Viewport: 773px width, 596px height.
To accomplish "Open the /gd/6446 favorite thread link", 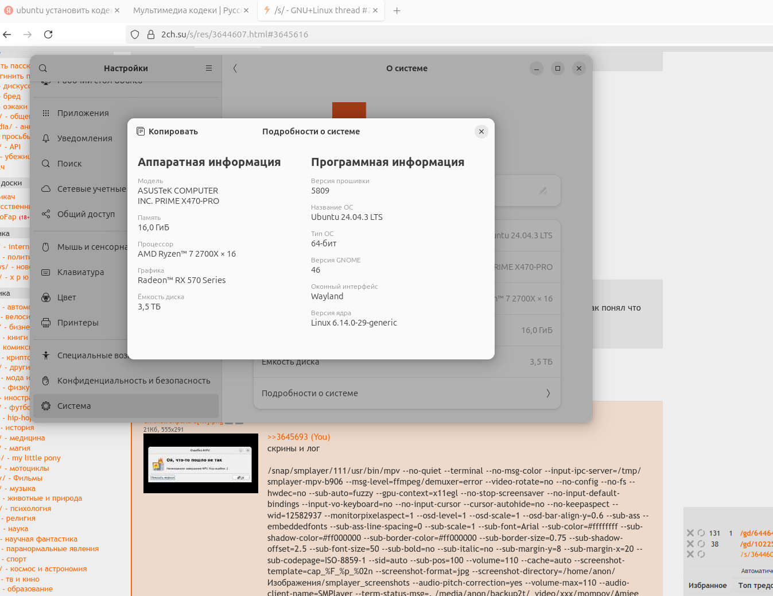I will pos(756,533).
